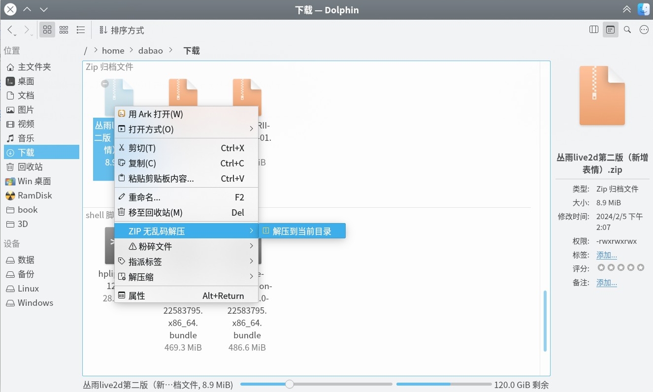Click the vertical scrollbar in file view

pos(545,321)
